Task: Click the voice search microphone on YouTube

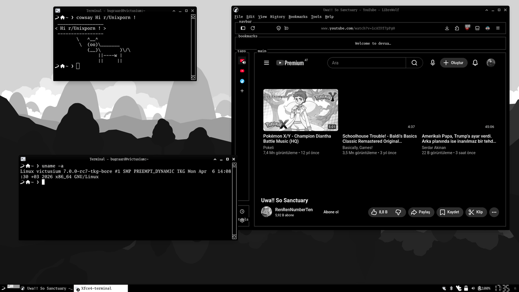Action: coord(432,63)
